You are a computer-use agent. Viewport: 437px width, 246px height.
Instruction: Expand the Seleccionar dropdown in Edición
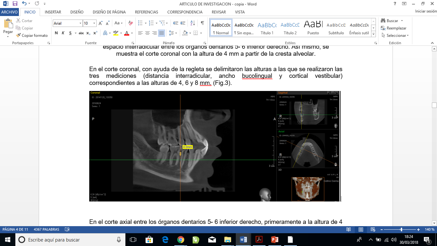[397, 36]
